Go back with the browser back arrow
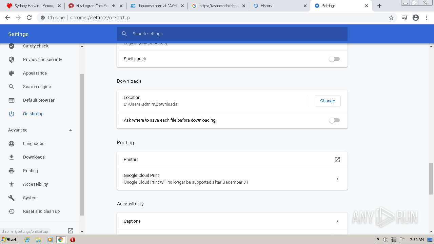The width and height of the screenshot is (434, 244). (7, 18)
